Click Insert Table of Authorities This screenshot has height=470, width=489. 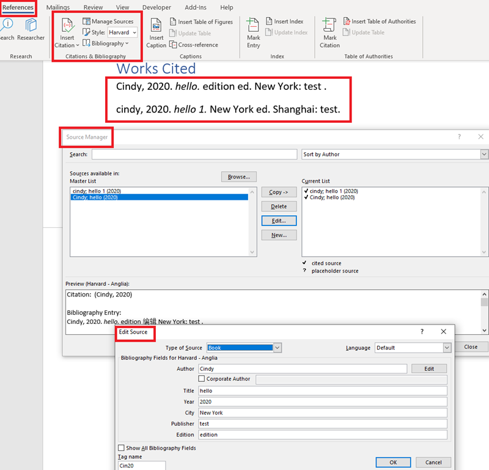[x=379, y=21]
